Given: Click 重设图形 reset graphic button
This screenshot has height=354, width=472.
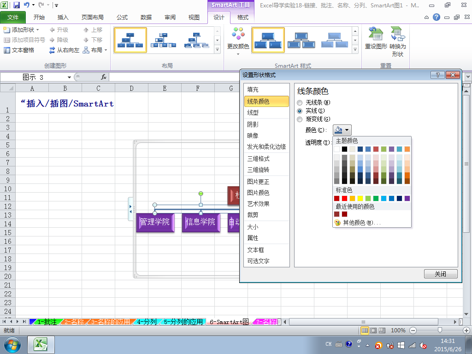Looking at the screenshot, I should 376,38.
